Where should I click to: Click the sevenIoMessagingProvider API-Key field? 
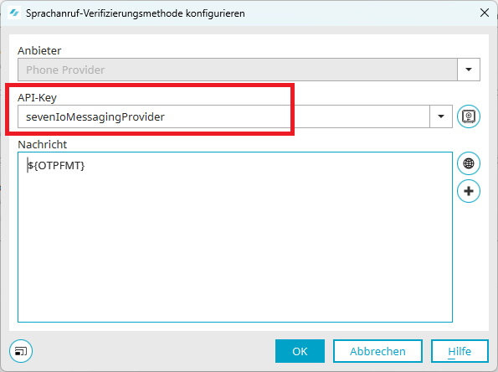pos(223,116)
